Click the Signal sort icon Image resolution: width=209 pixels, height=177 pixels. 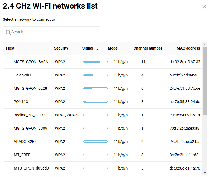tap(99, 48)
